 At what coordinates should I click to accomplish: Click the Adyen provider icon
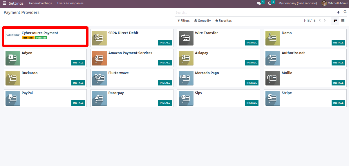(x=13, y=58)
